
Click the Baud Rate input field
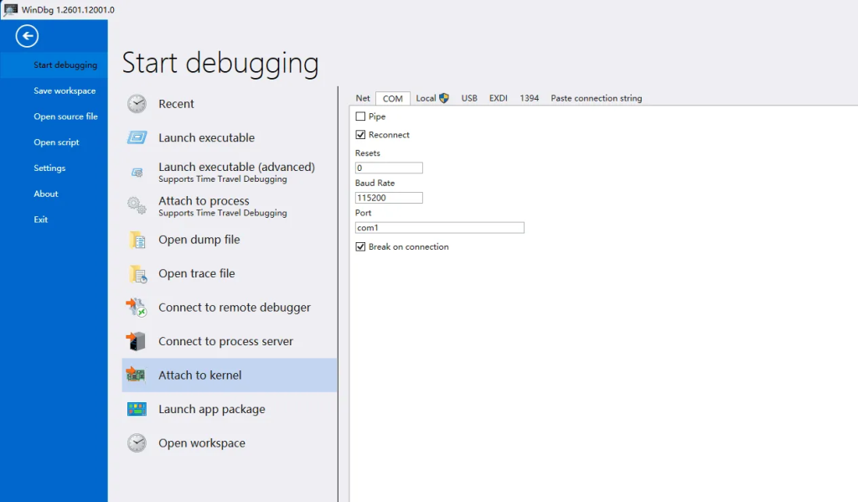coord(389,198)
